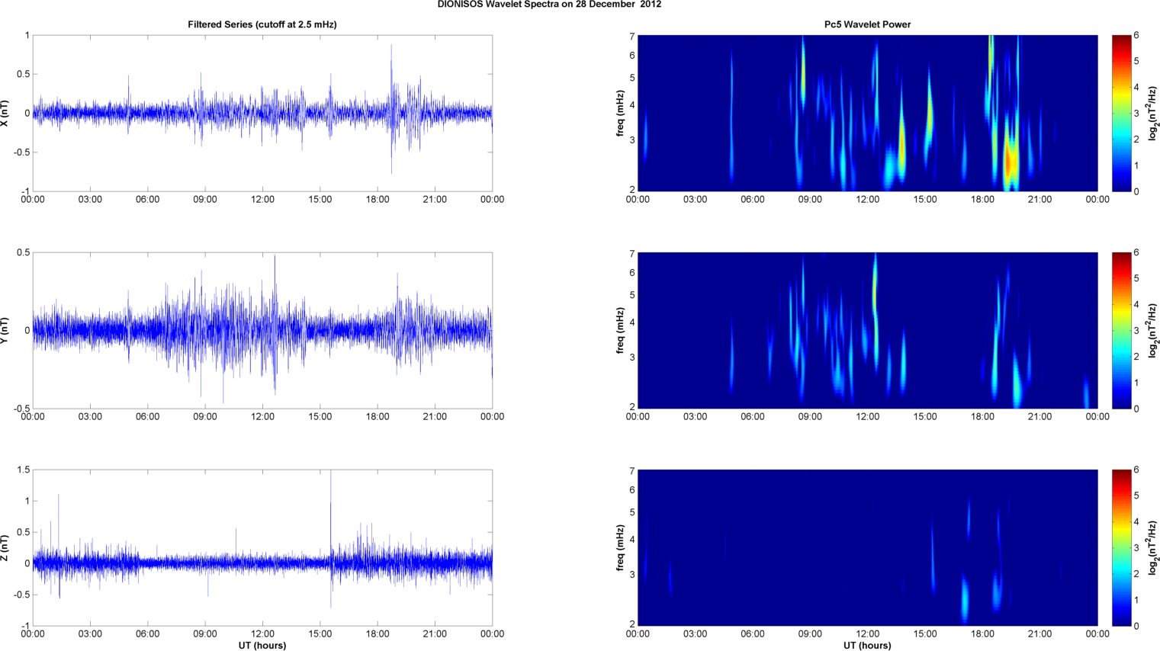Click the "1" tick at the top of the X axis
Image resolution: width=1160 pixels, height=651 pixels.
(x=27, y=36)
